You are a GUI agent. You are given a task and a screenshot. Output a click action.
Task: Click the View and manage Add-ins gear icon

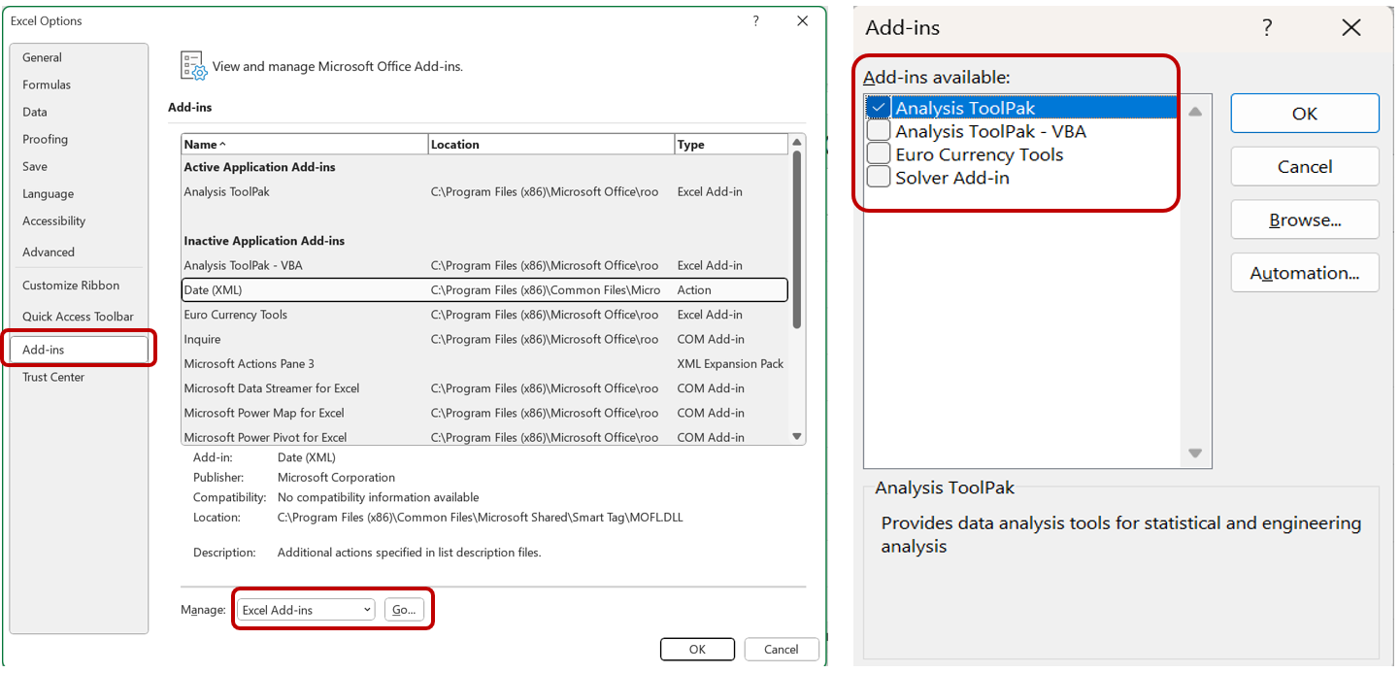pos(192,65)
